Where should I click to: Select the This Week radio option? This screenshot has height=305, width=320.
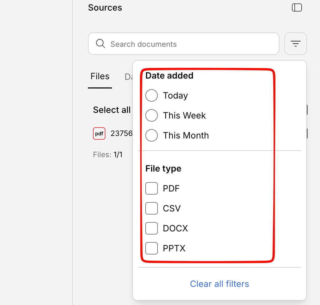(152, 115)
